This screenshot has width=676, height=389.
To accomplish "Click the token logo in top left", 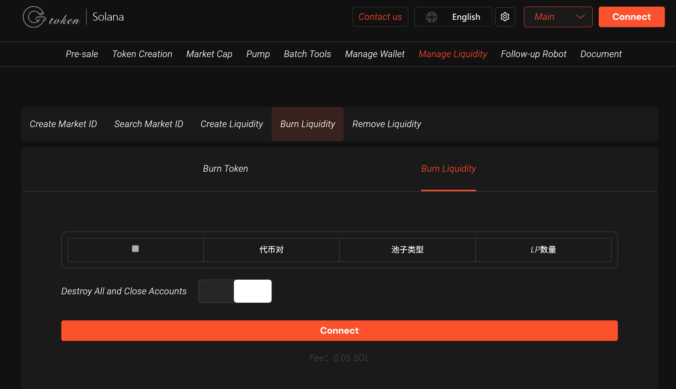I will [x=51, y=17].
